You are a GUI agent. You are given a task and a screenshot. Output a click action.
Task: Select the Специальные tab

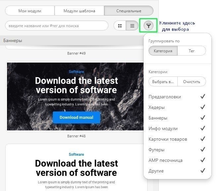click(129, 11)
